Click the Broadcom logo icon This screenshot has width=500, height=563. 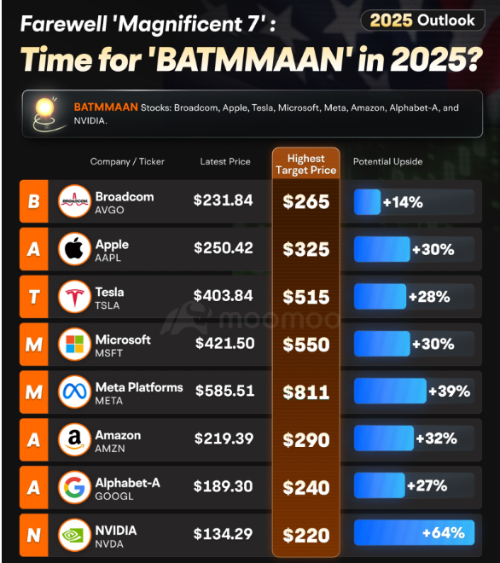click(x=74, y=201)
